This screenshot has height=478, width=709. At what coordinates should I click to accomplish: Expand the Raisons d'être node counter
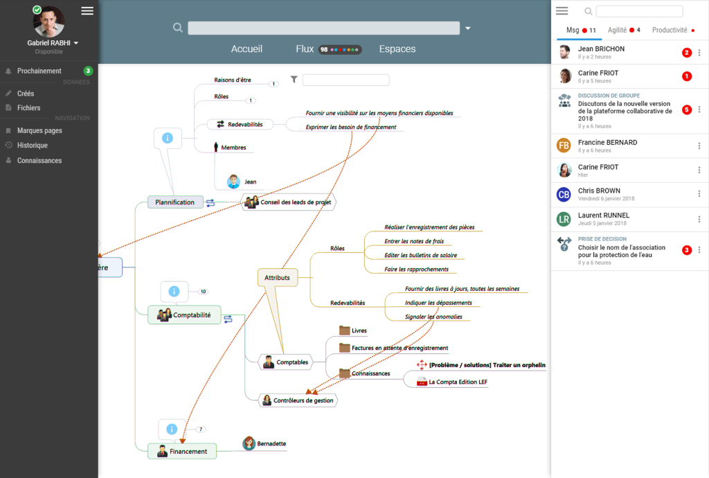(x=273, y=84)
